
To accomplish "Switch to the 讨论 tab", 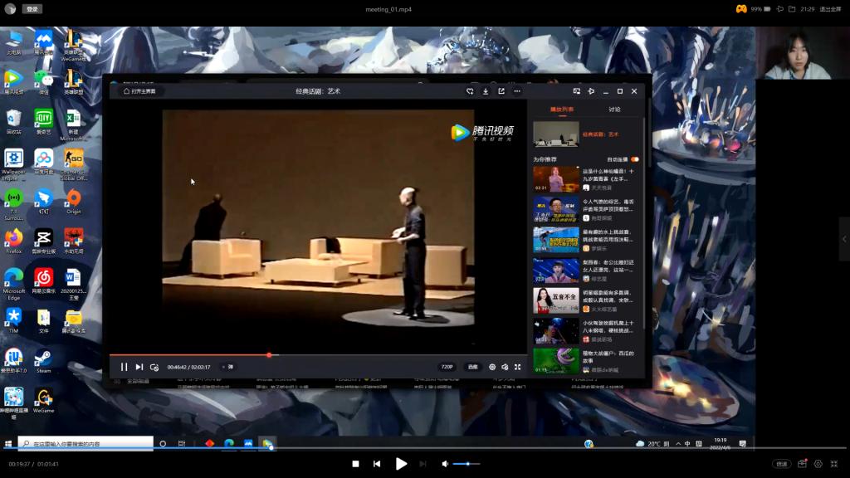I will pyautogui.click(x=614, y=110).
